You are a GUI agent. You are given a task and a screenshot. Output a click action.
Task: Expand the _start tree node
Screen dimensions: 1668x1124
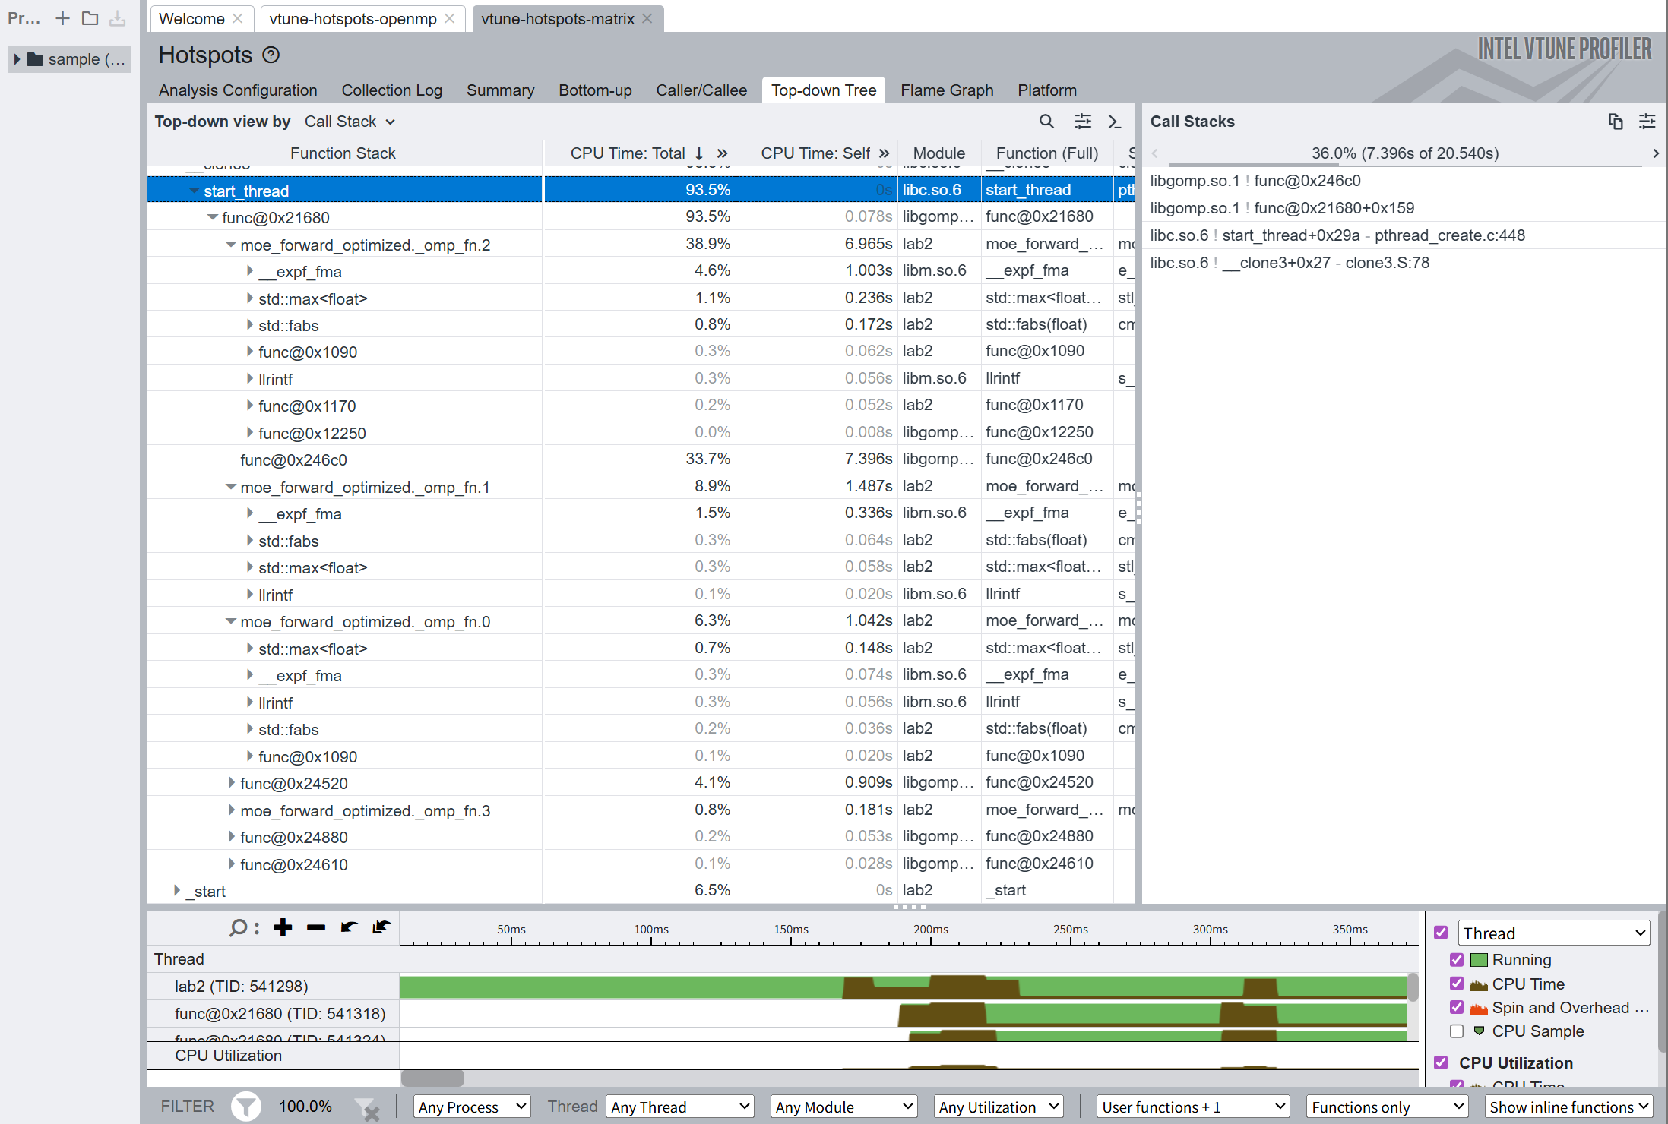click(177, 891)
